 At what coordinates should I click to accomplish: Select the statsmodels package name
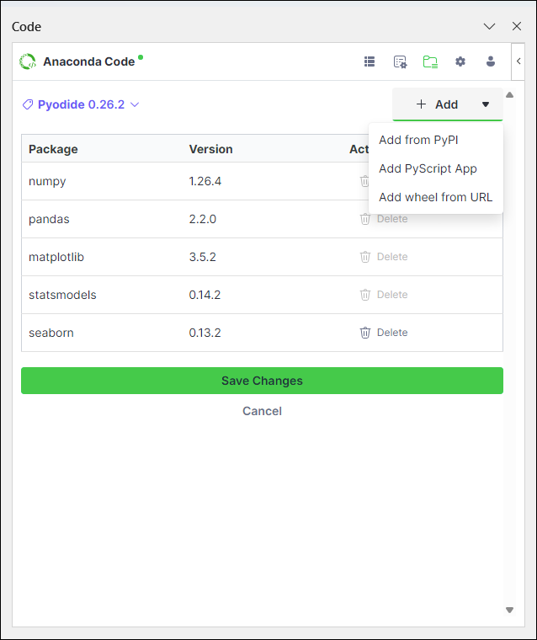[x=62, y=295]
